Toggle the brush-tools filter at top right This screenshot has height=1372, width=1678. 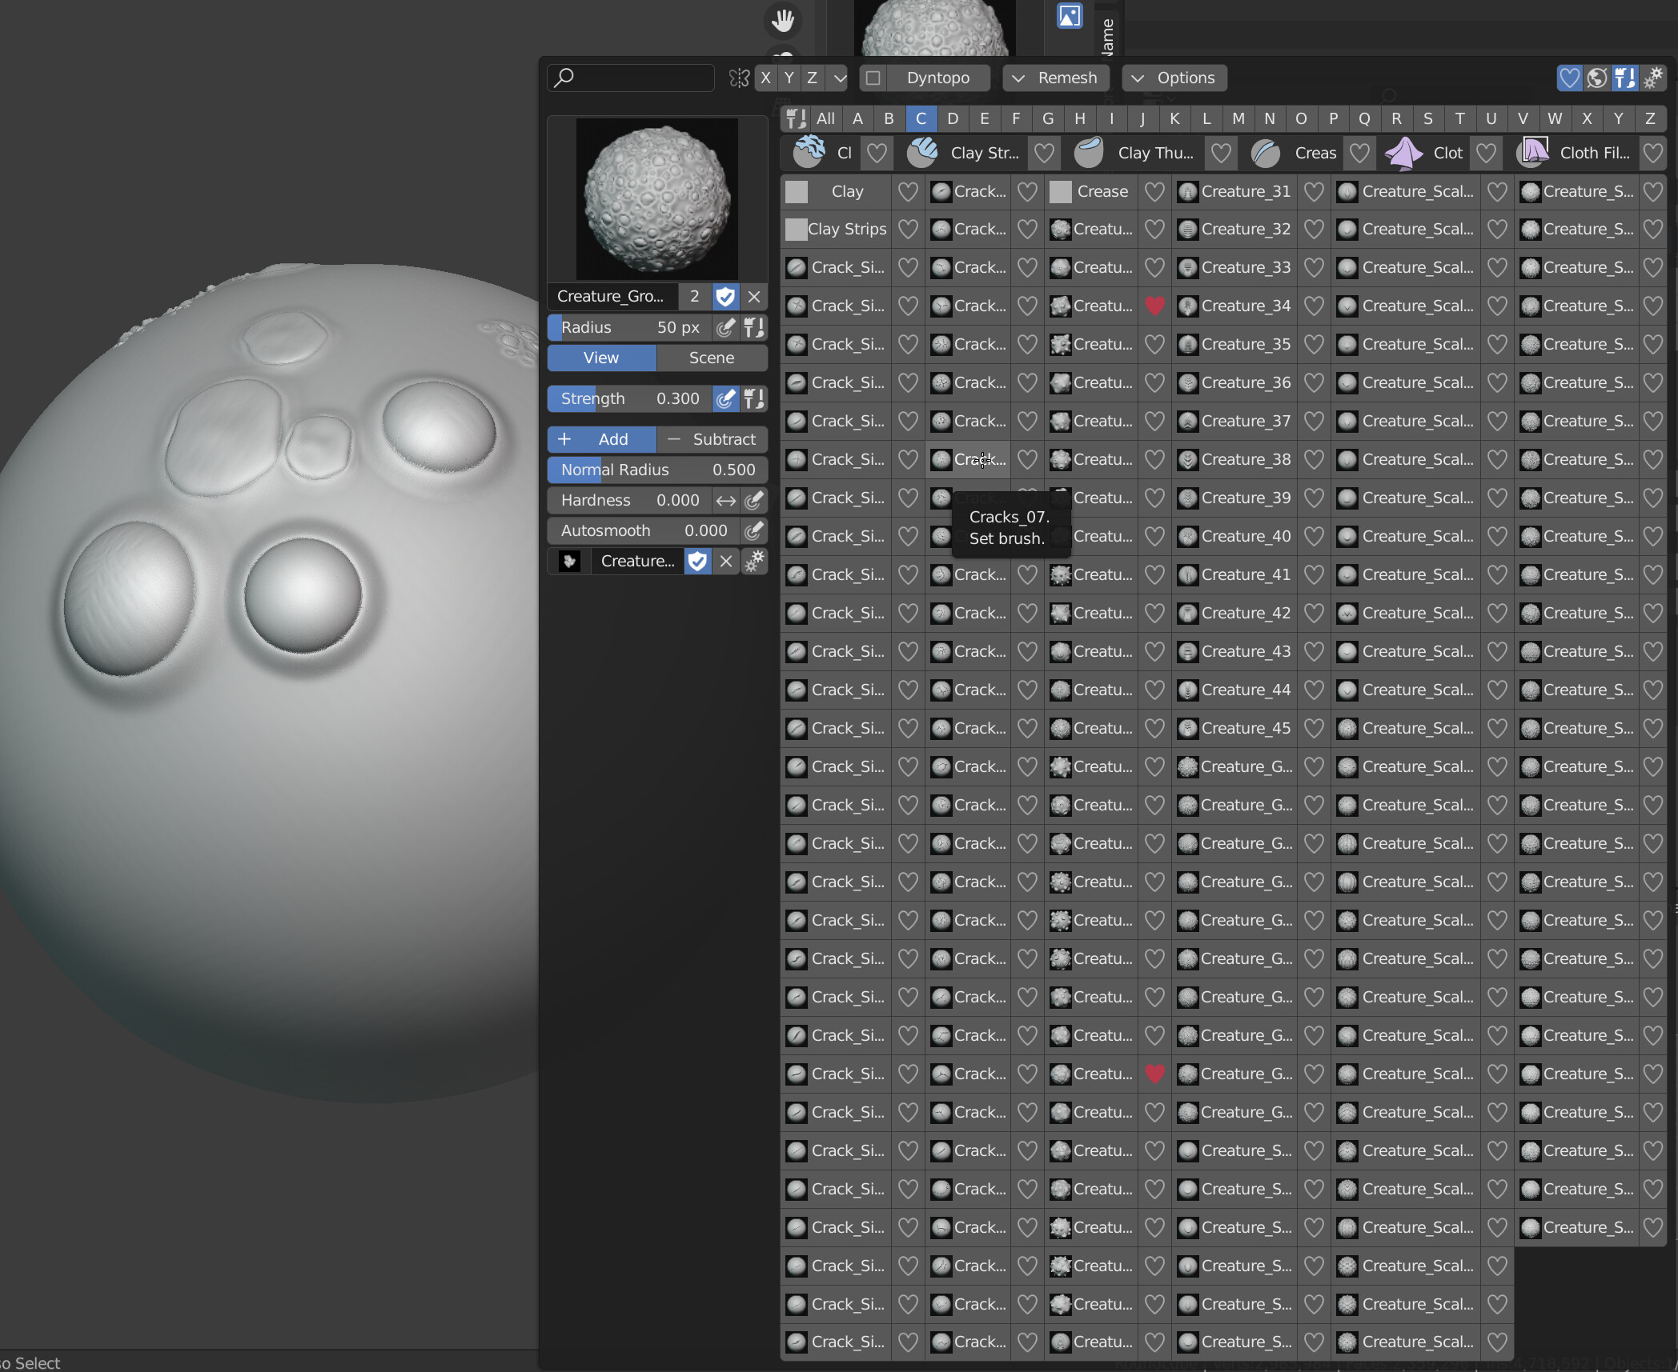click(x=1624, y=78)
